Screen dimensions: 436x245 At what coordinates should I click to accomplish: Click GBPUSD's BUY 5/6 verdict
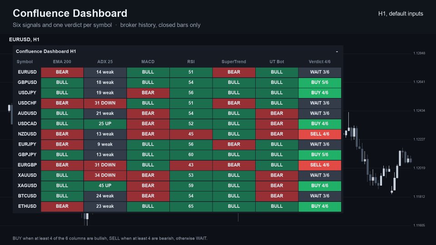[320, 82]
